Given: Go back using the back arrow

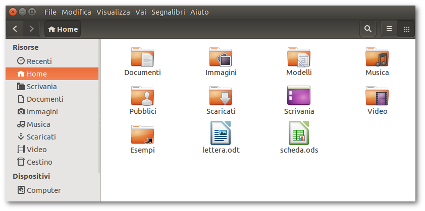Looking at the screenshot, I should click(x=15, y=29).
